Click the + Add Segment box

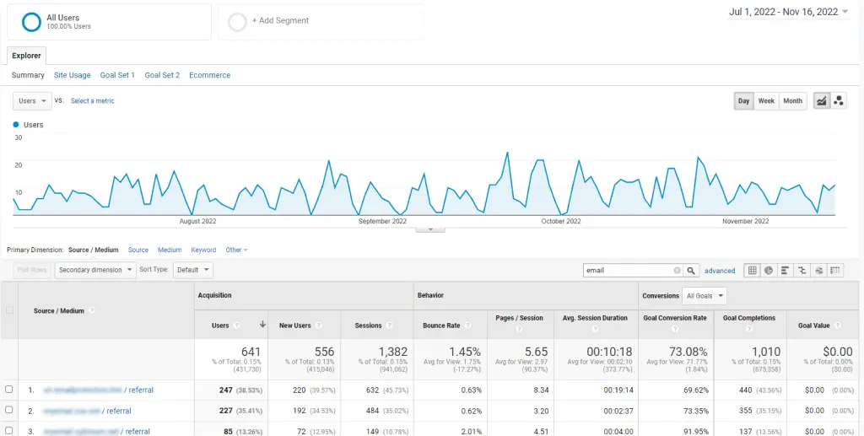pos(321,22)
